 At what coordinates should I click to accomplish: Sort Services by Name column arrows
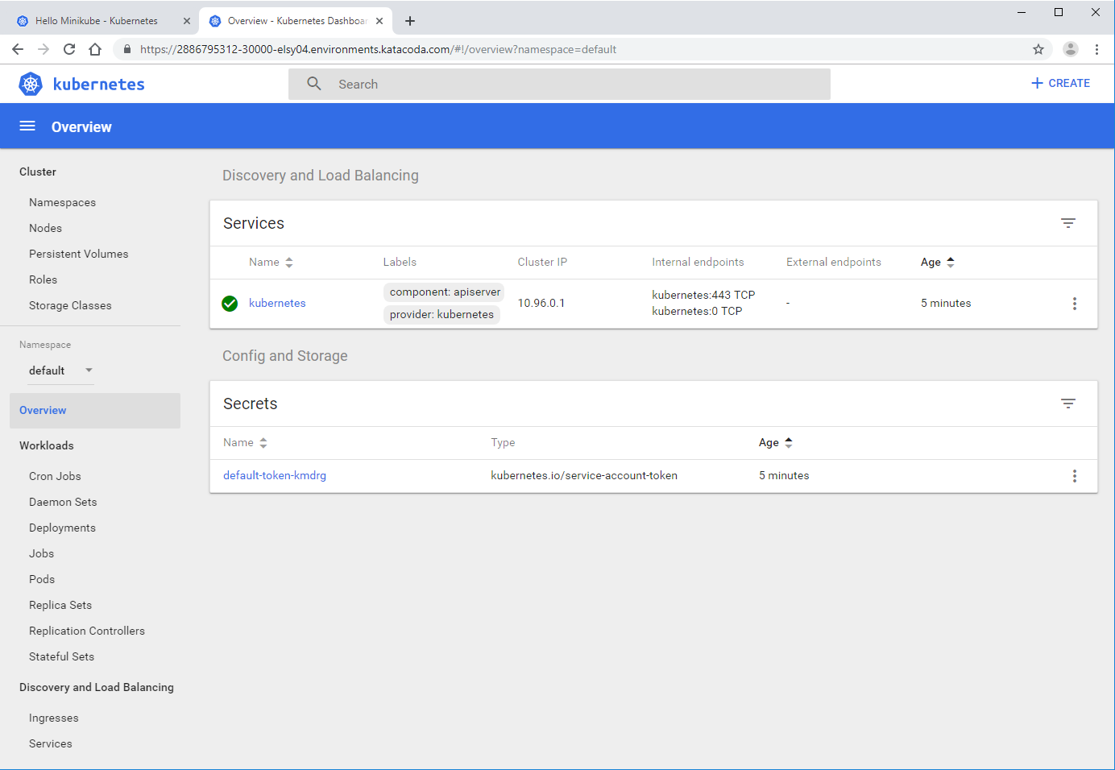[289, 263]
